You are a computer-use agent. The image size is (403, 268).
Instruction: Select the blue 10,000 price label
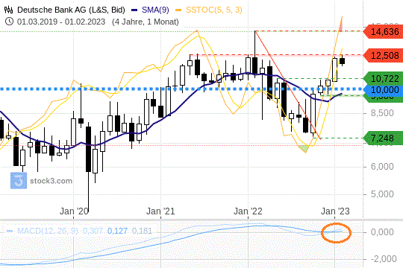[383, 90]
